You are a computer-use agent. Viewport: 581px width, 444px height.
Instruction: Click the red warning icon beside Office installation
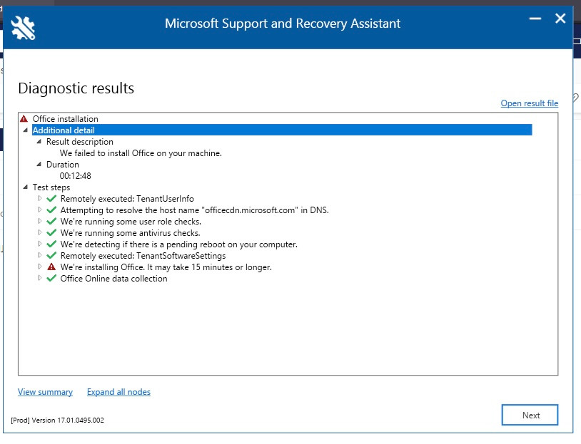(x=24, y=119)
